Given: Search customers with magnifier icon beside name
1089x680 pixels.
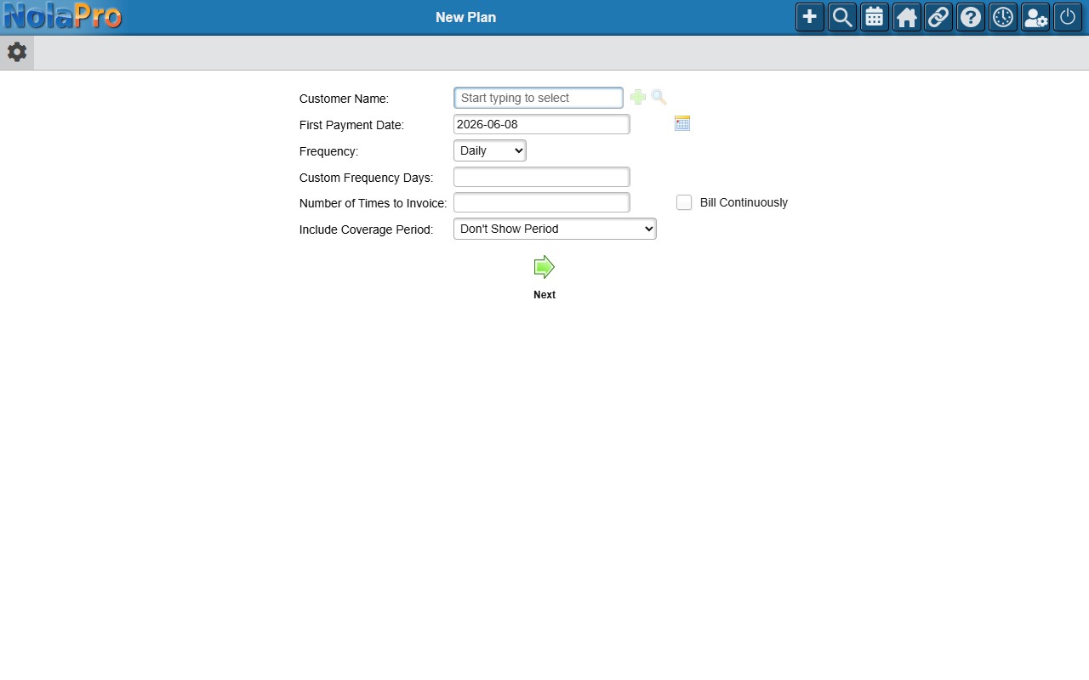Looking at the screenshot, I should [x=659, y=98].
